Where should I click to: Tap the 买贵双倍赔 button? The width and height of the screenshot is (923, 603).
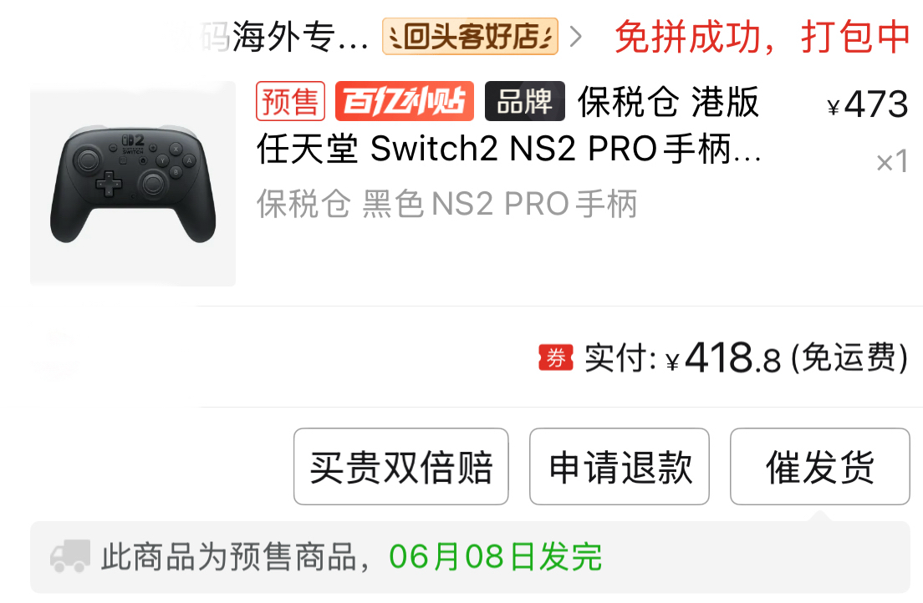(x=400, y=467)
